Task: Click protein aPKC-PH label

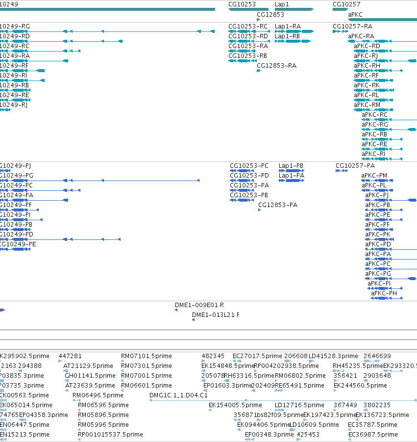Action: point(384,293)
